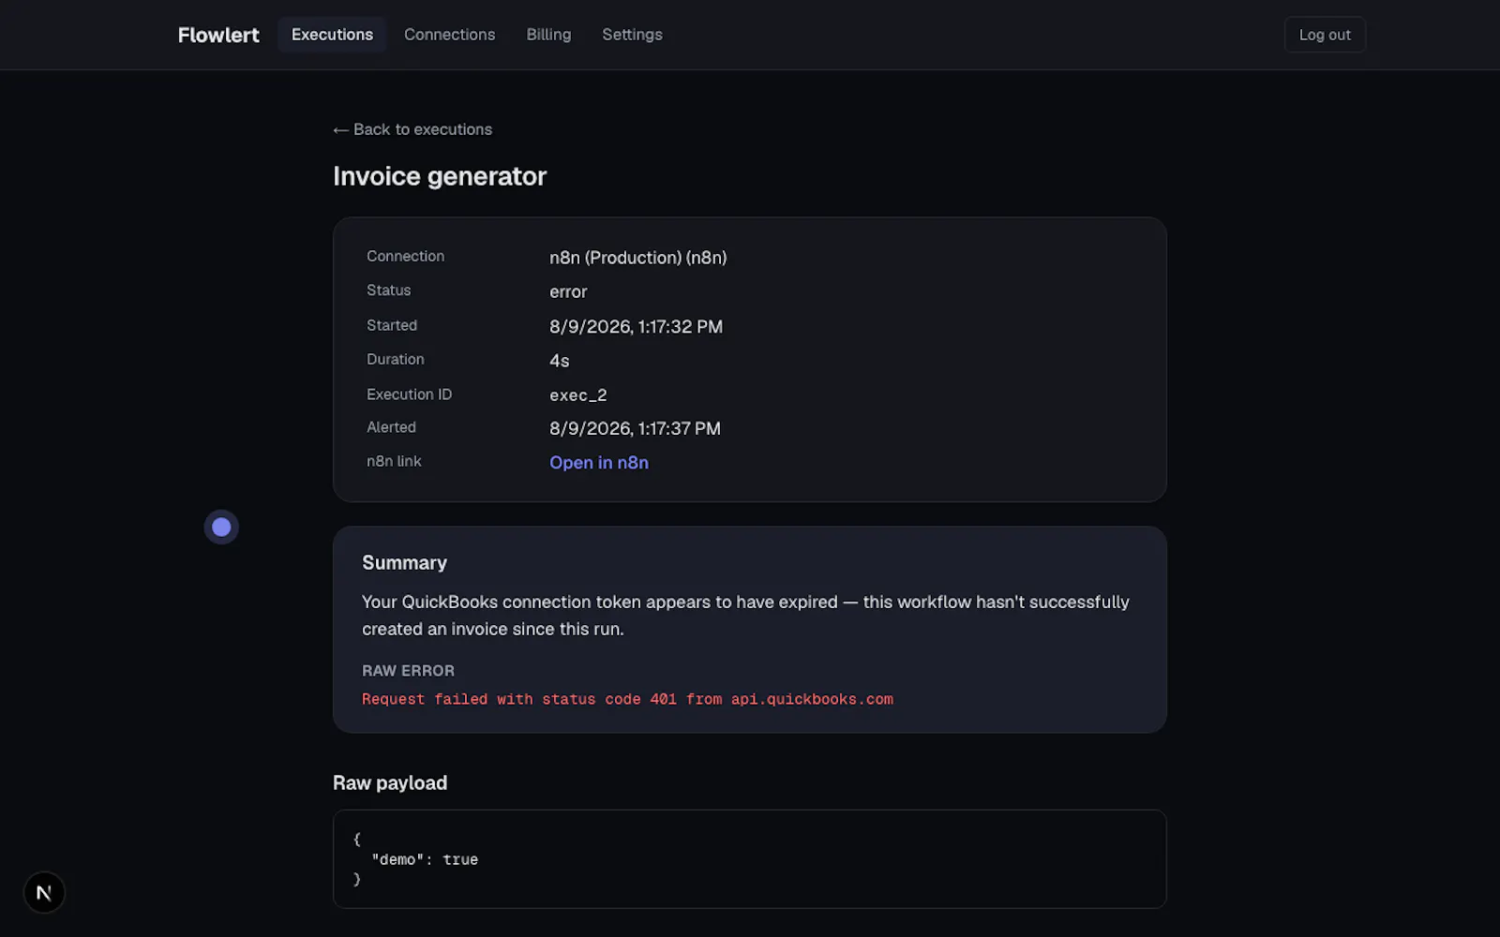Open the execution in n8n
The width and height of the screenshot is (1500, 937).
599,463
